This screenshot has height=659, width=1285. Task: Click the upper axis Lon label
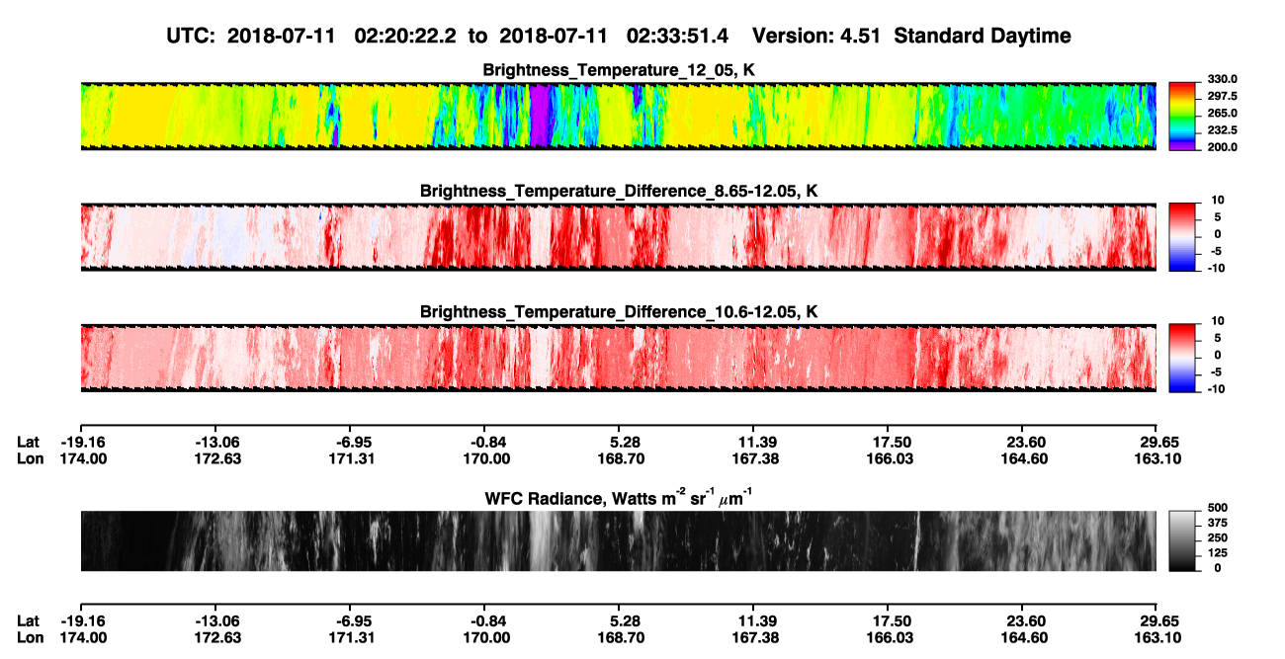[x=30, y=458]
